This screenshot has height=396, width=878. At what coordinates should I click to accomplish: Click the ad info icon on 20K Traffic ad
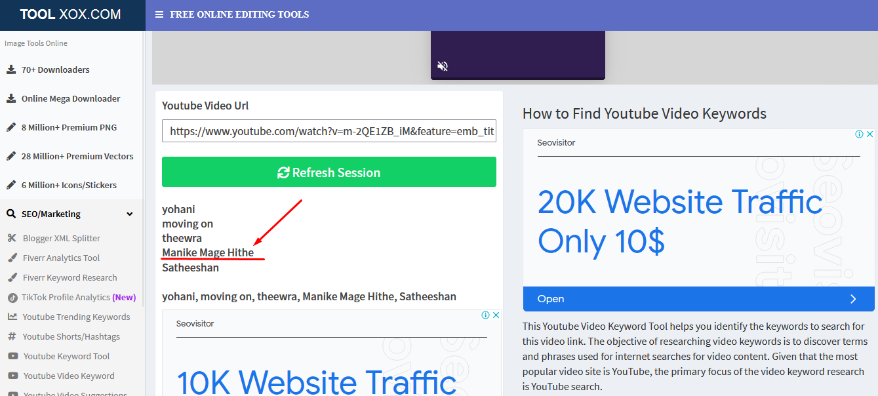coord(859,134)
